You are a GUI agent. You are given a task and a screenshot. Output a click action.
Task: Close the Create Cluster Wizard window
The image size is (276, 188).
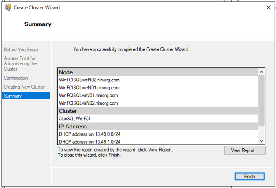[x=269, y=7]
